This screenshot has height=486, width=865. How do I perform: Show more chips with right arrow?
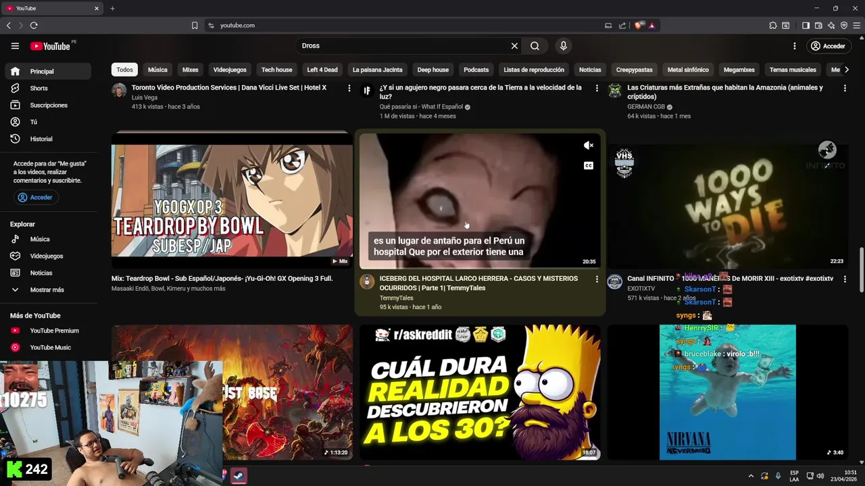pos(847,70)
